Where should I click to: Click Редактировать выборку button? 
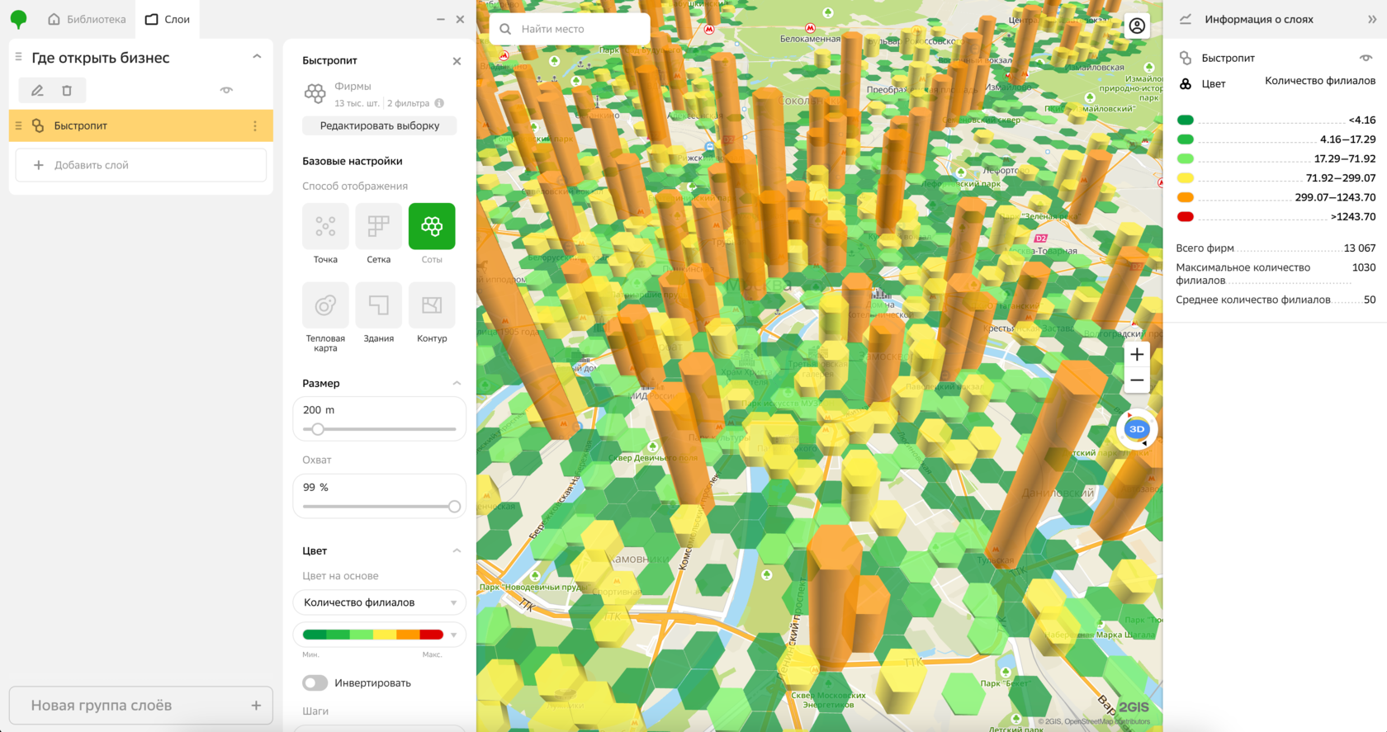point(379,126)
